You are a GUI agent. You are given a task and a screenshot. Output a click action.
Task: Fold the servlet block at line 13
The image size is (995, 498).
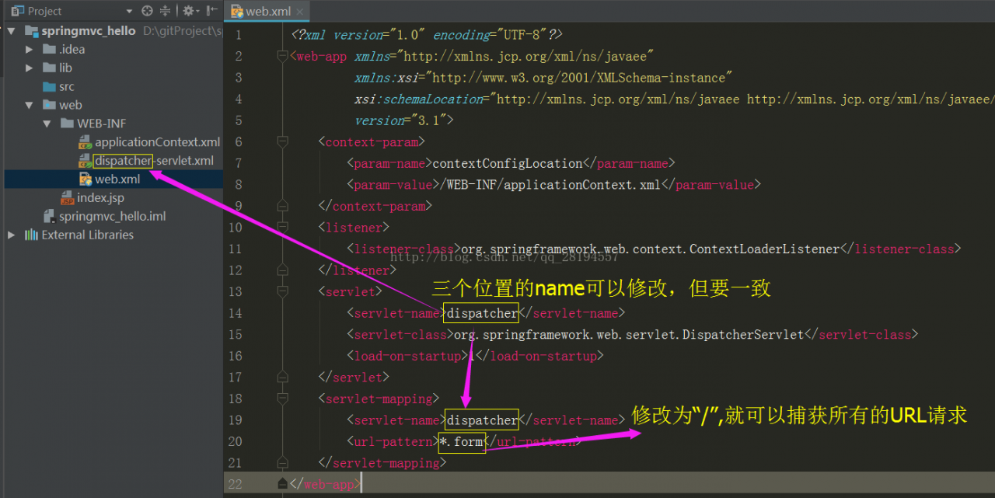(x=282, y=292)
